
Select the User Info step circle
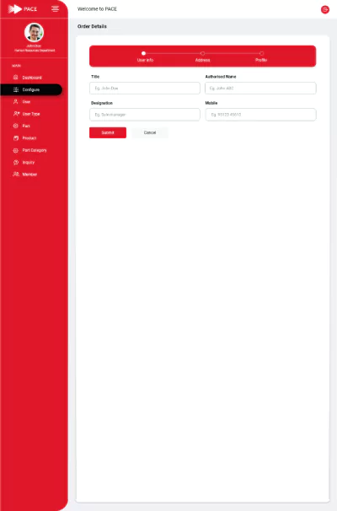(143, 53)
